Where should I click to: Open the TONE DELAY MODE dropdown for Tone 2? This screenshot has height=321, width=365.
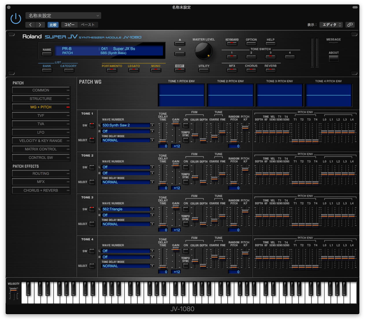coord(127,182)
